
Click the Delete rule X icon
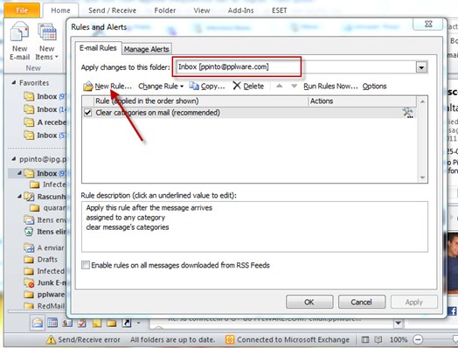click(x=237, y=86)
